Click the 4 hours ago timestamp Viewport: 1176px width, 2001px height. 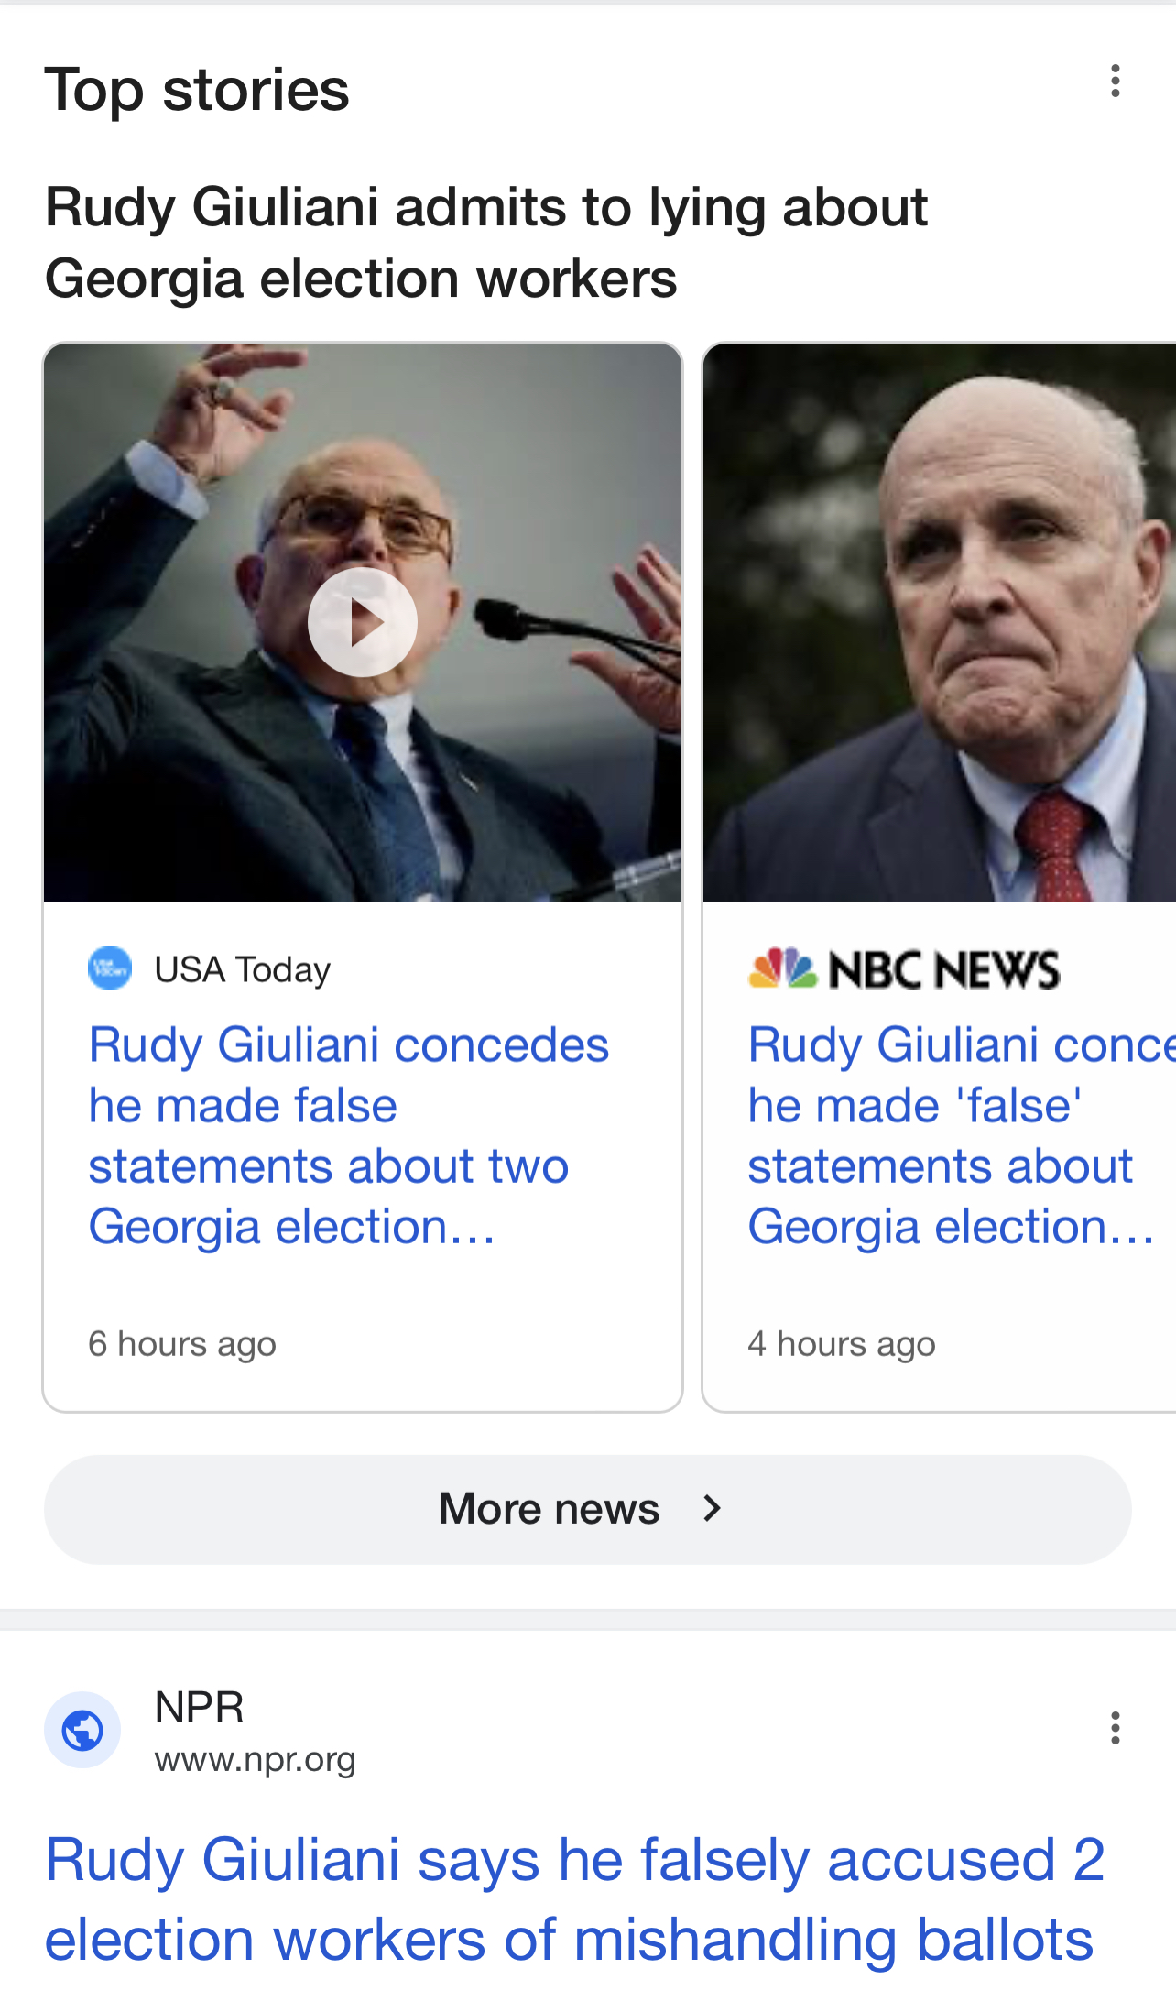[x=842, y=1344]
